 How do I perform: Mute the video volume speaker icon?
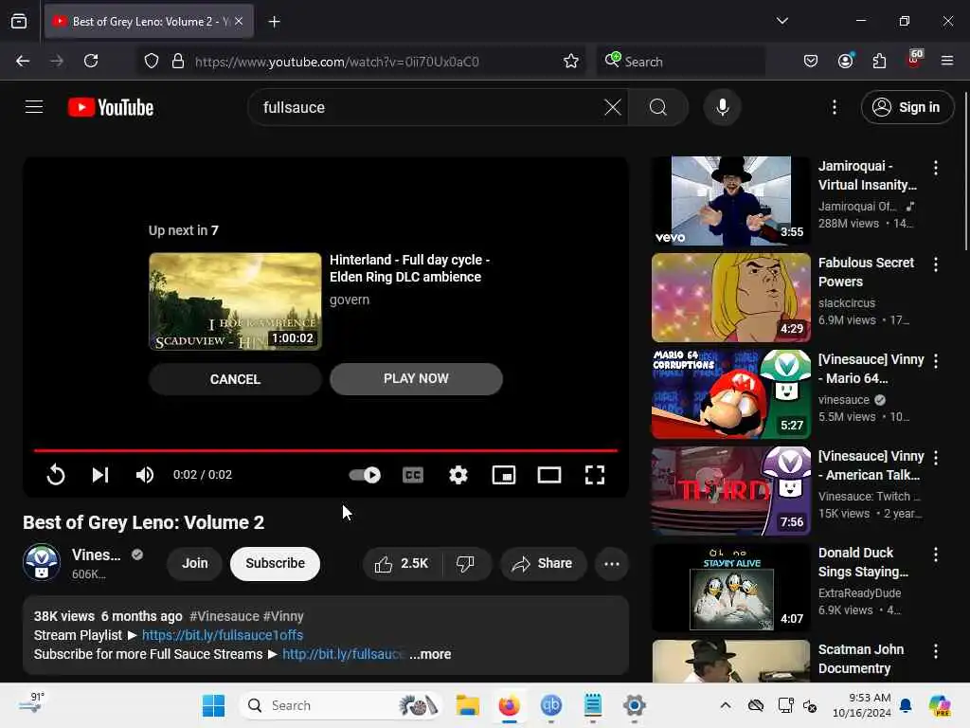pos(145,475)
